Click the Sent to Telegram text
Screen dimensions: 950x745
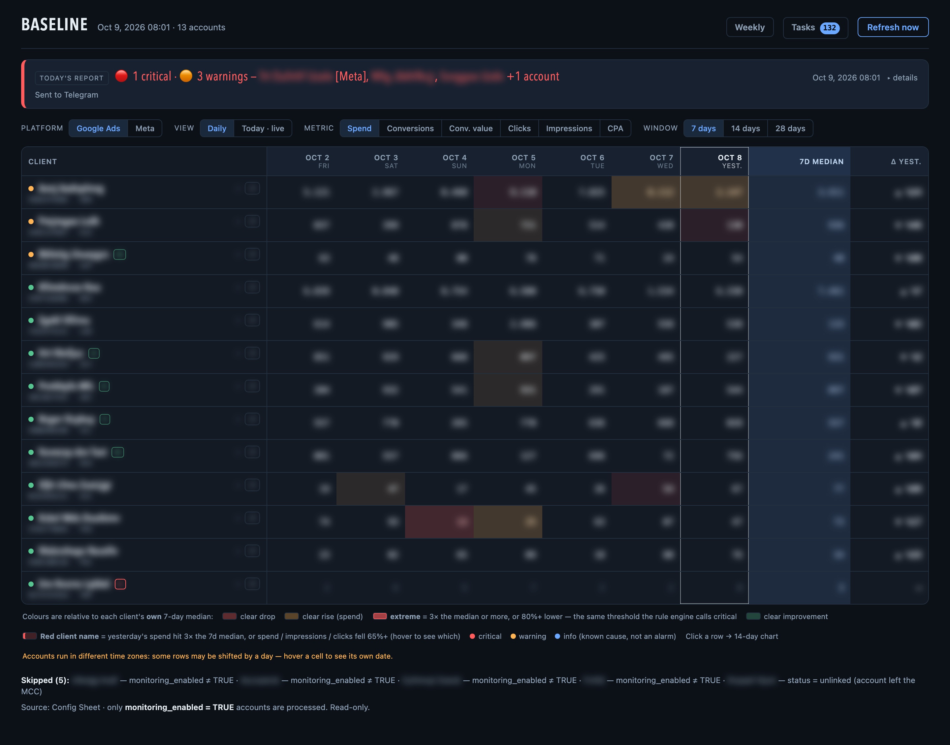tap(66, 95)
